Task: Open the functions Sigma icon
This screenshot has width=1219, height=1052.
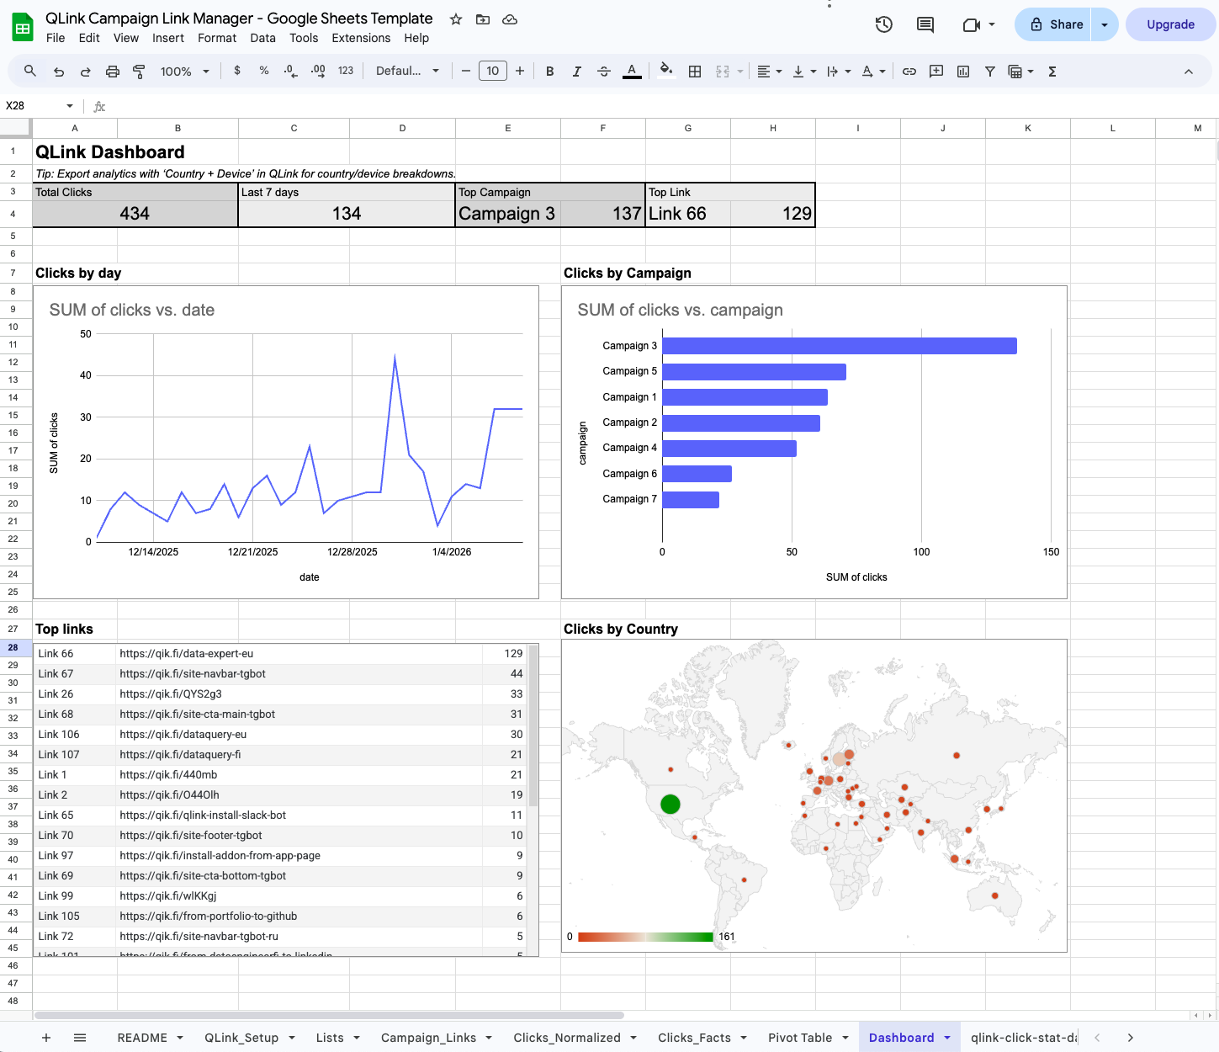Action: [x=1052, y=71]
